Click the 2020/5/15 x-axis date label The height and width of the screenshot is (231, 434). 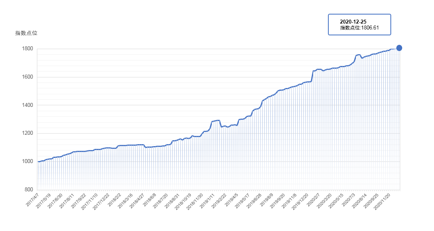(x=336, y=200)
